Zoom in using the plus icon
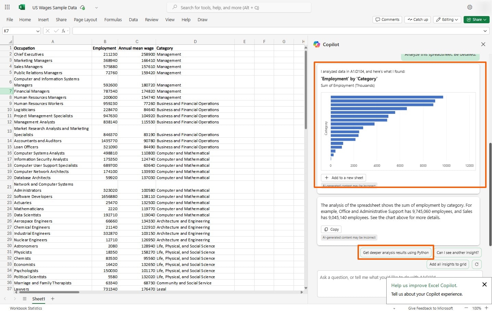The width and height of the screenshot is (492, 311). coord(486,308)
